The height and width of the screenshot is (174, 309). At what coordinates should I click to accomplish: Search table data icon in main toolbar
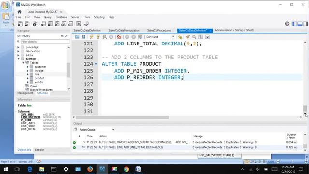(79, 24)
